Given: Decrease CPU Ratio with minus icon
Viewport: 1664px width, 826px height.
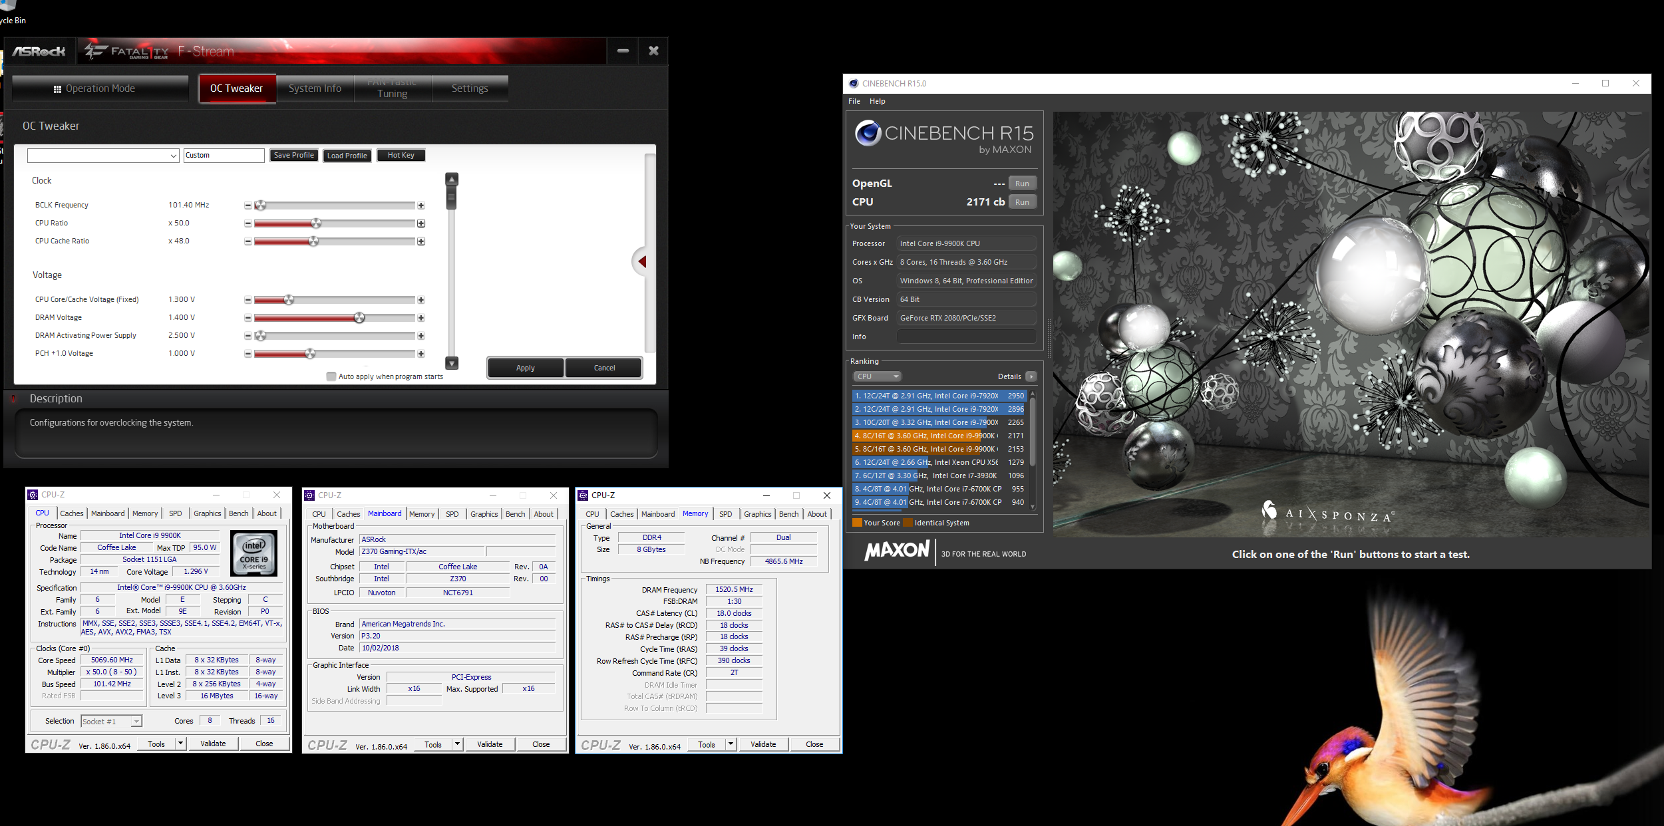Looking at the screenshot, I should [x=248, y=223].
